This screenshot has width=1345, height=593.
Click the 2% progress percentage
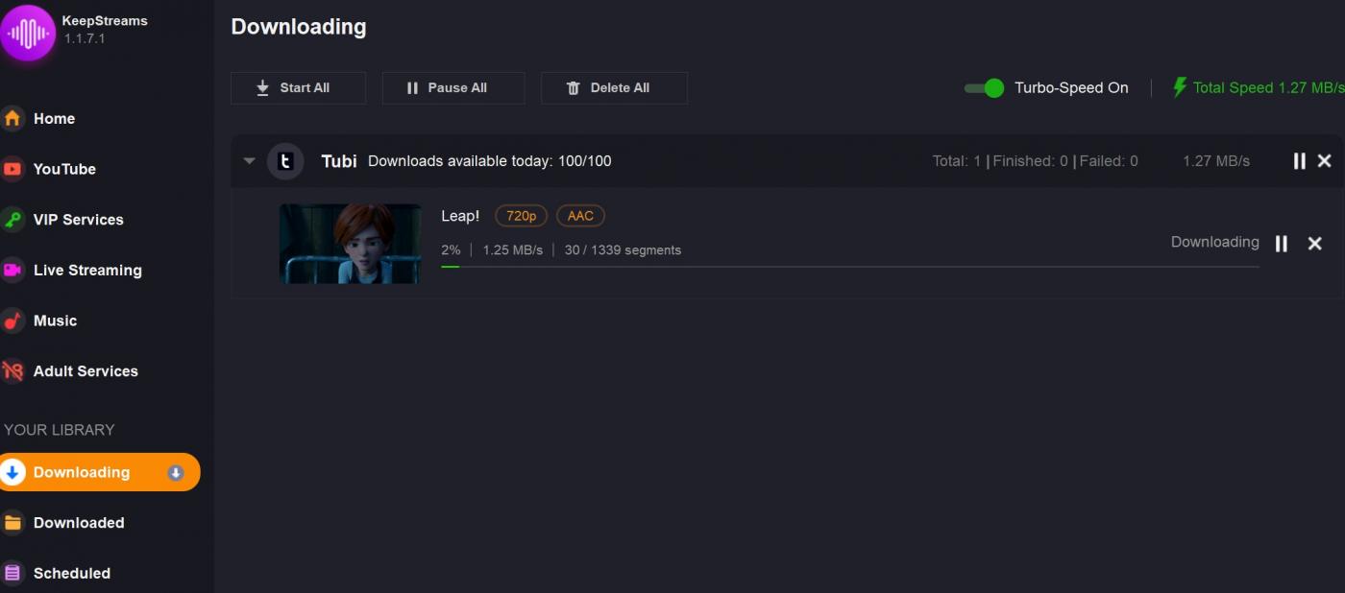pyautogui.click(x=451, y=249)
